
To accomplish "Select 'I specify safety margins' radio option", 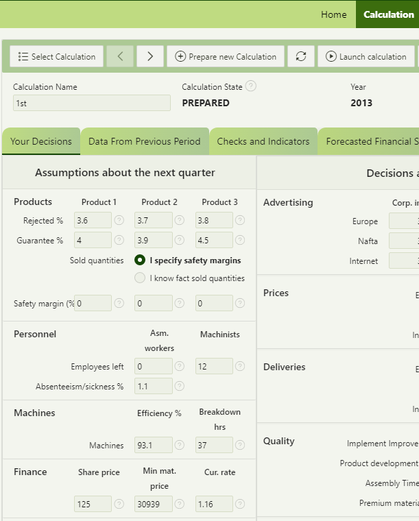I will point(140,260).
